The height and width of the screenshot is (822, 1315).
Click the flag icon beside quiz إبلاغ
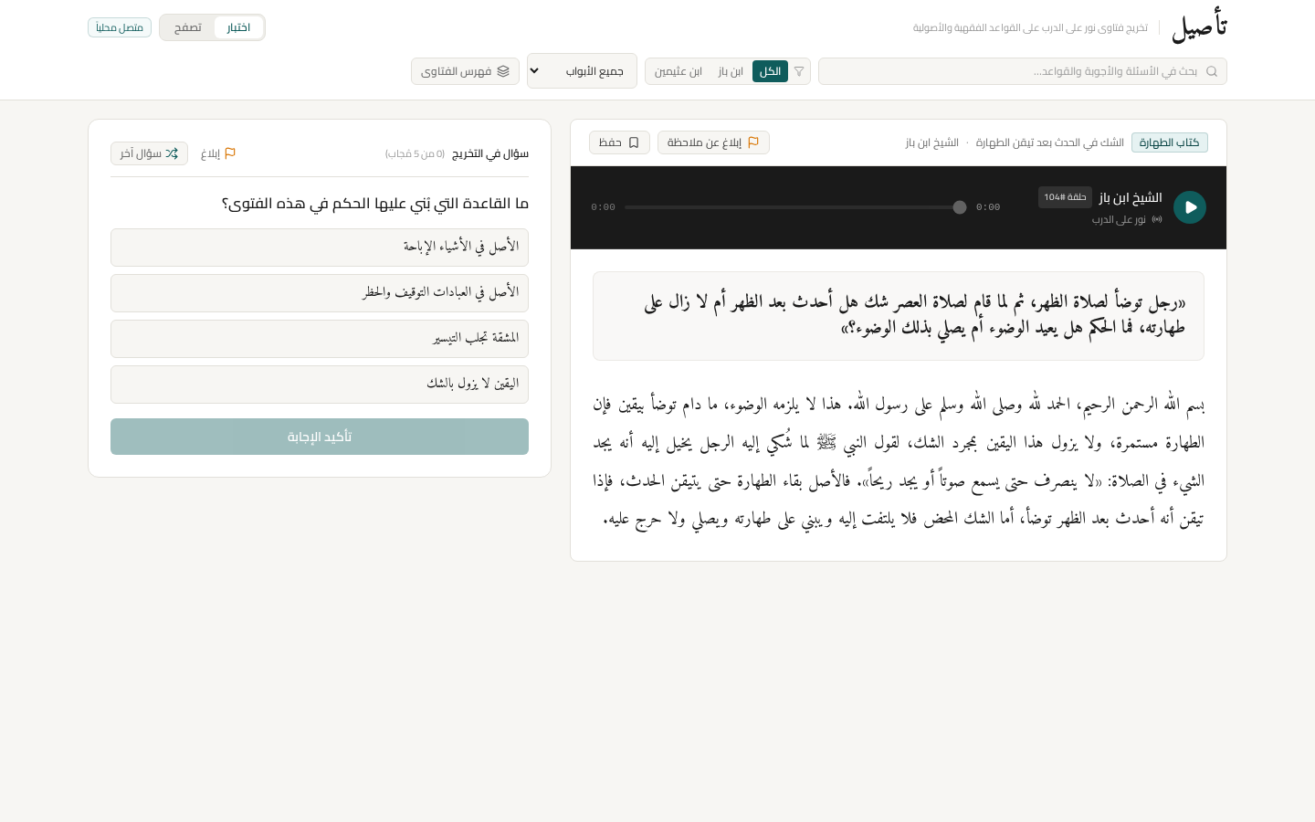230,153
